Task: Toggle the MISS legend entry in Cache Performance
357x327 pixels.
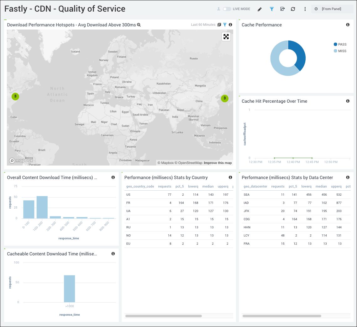Action: pos(340,51)
